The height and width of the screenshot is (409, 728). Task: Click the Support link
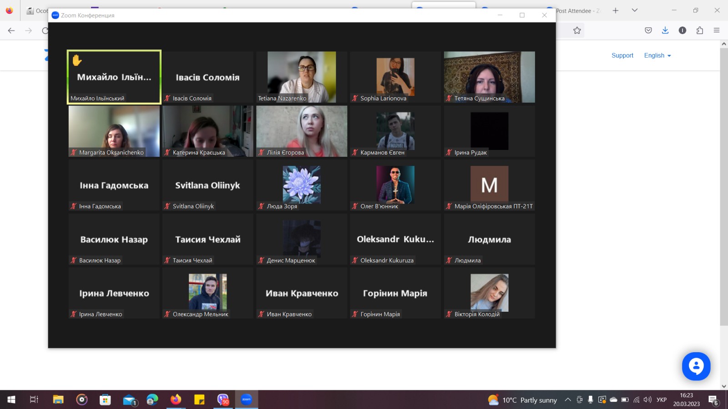(x=622, y=55)
